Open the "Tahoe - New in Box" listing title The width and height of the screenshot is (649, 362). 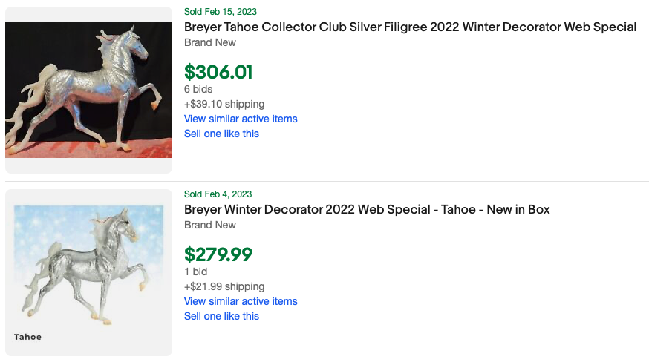[367, 210]
